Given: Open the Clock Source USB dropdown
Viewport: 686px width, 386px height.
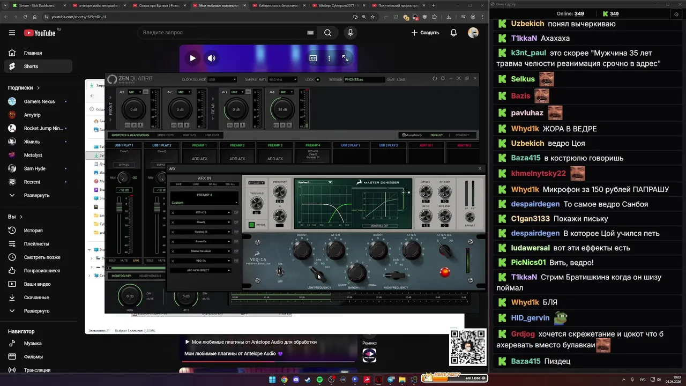Looking at the screenshot, I should tap(222, 79).
